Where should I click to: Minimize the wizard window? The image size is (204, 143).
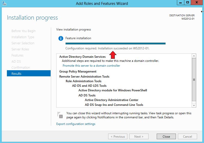(180, 3)
